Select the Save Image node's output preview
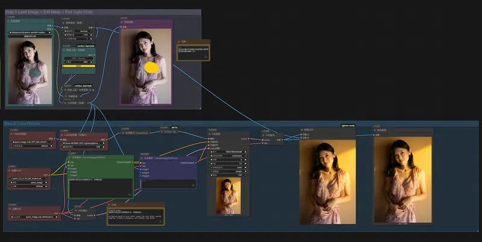The height and width of the screenshot is (242, 482). point(402,180)
